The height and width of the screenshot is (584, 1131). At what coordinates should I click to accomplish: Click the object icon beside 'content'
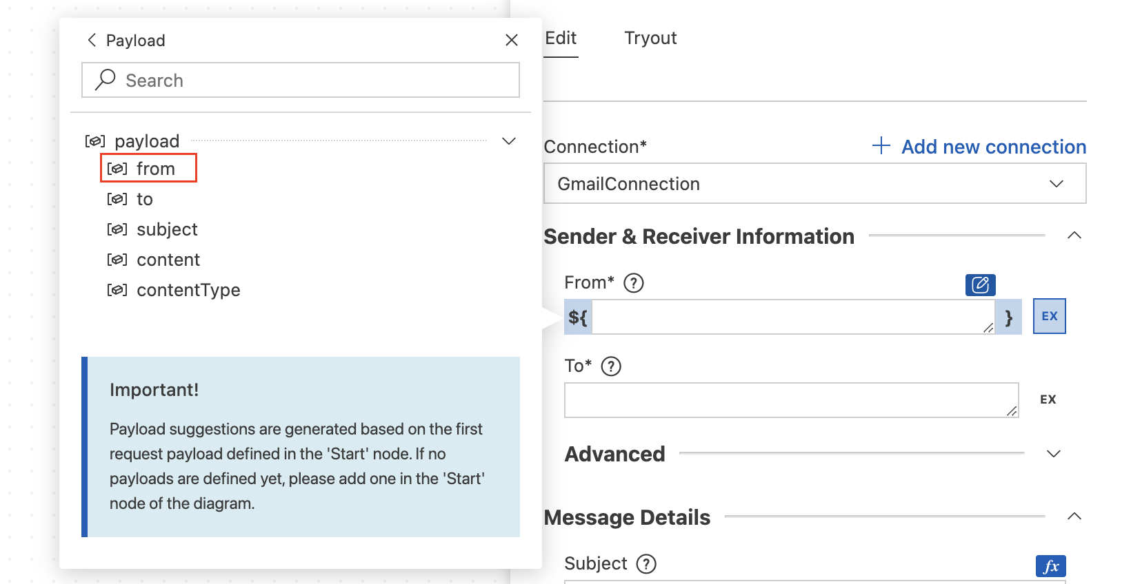point(117,260)
